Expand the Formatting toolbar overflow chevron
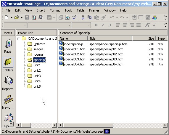This screenshot has width=169, height=135. pos(165,25)
